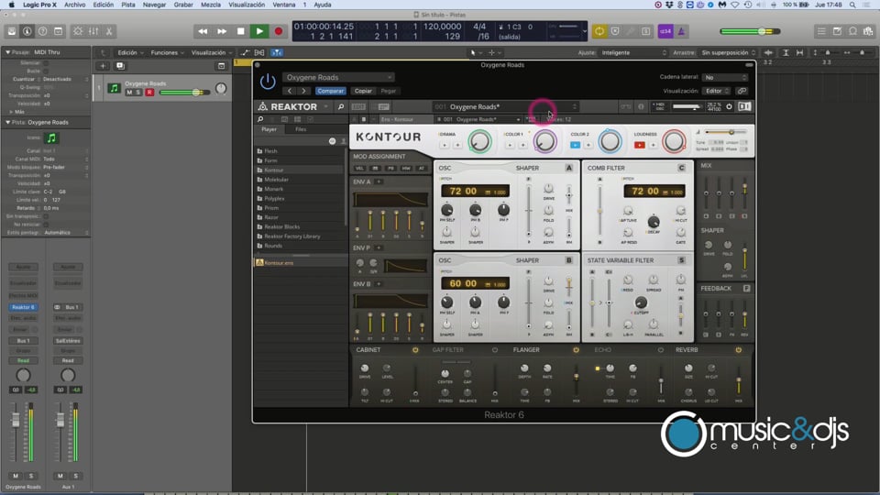Click the Comparar button

click(x=330, y=91)
